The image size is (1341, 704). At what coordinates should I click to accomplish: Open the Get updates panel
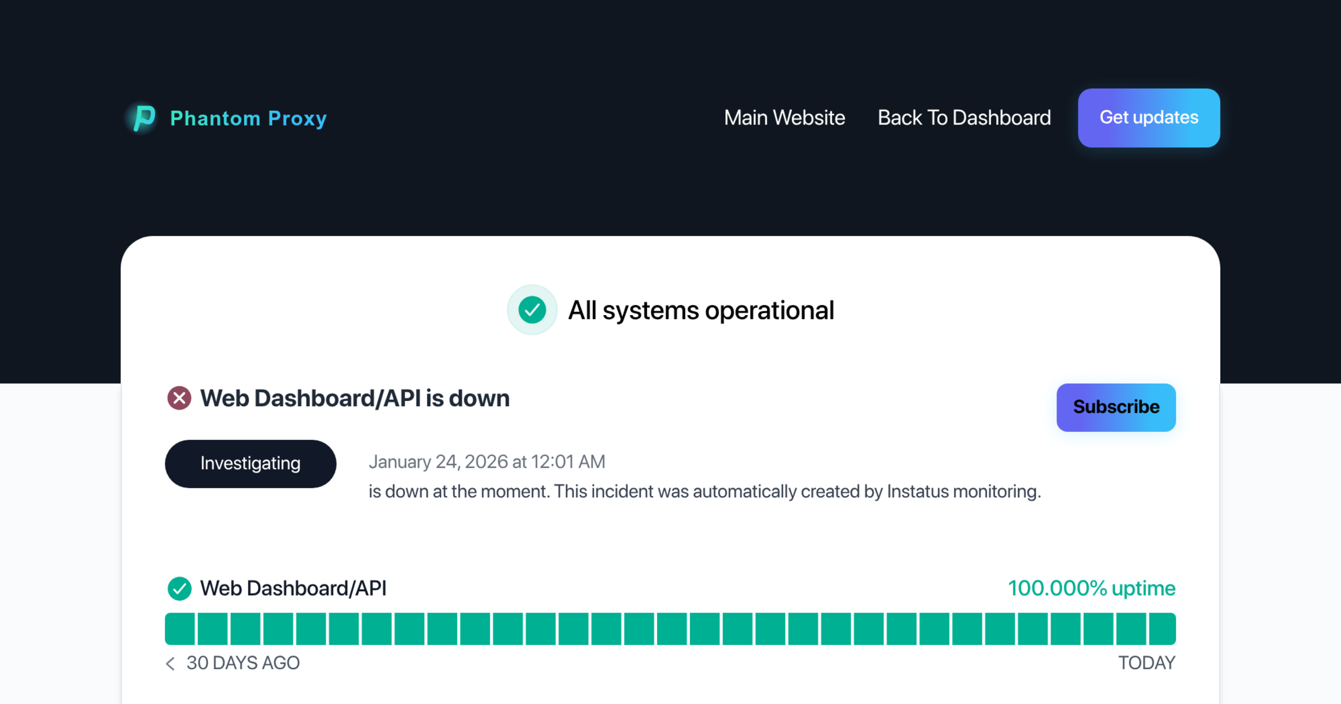point(1149,118)
